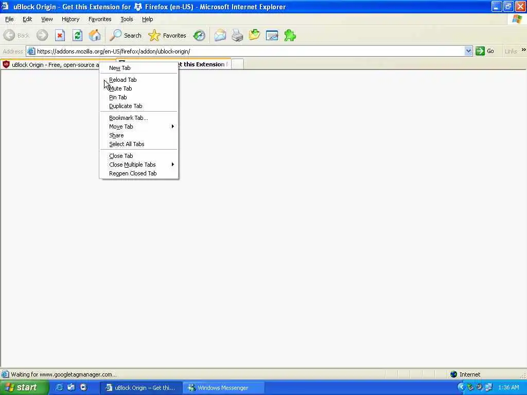Open Favorites with the star icon
This screenshot has height=395, width=527.
coord(154,35)
